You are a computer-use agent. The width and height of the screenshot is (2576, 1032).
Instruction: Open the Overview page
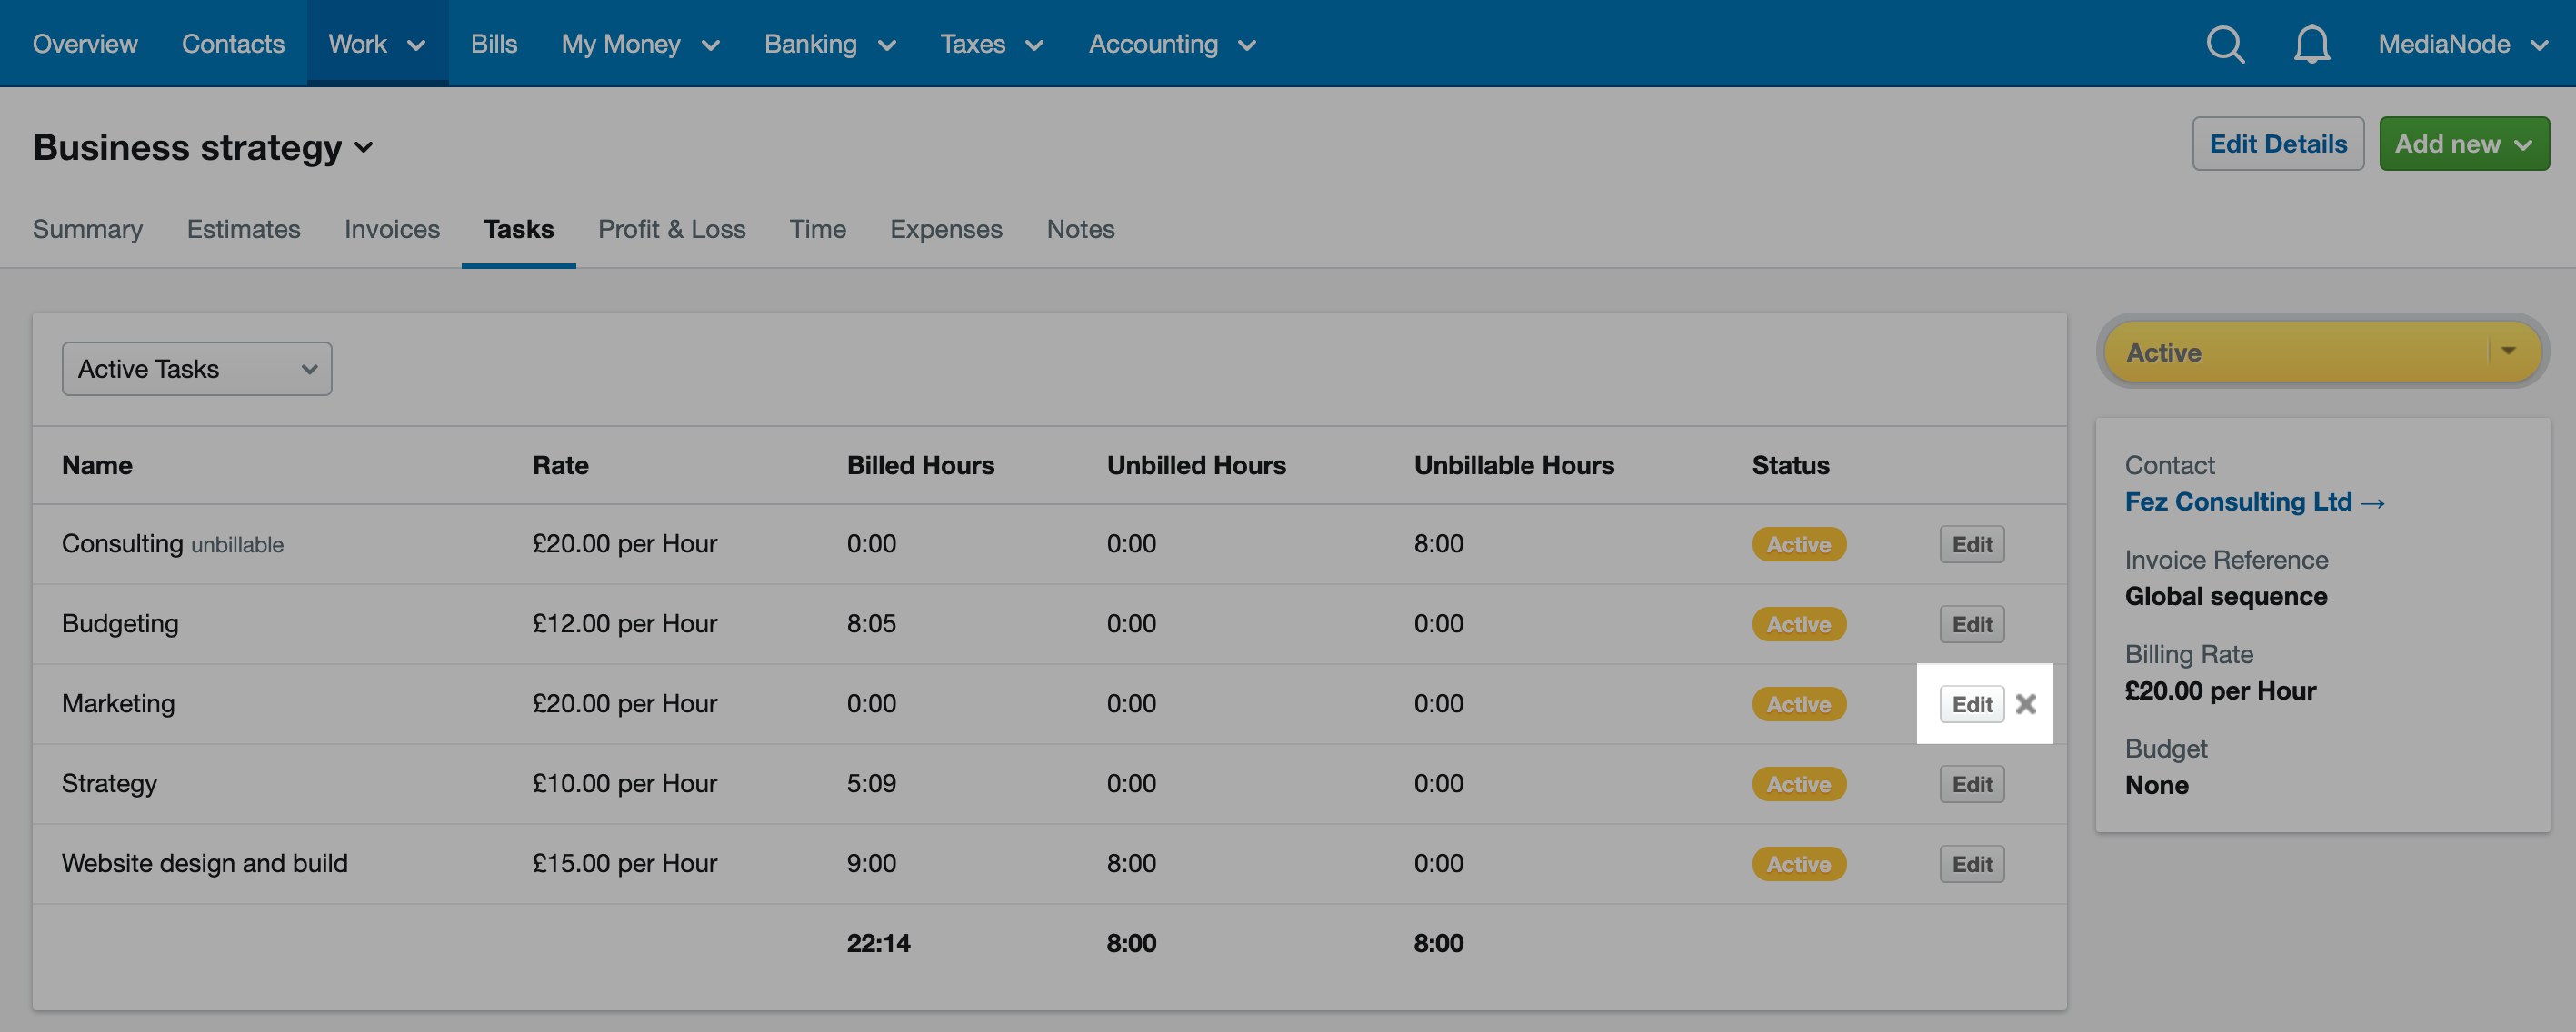[85, 44]
